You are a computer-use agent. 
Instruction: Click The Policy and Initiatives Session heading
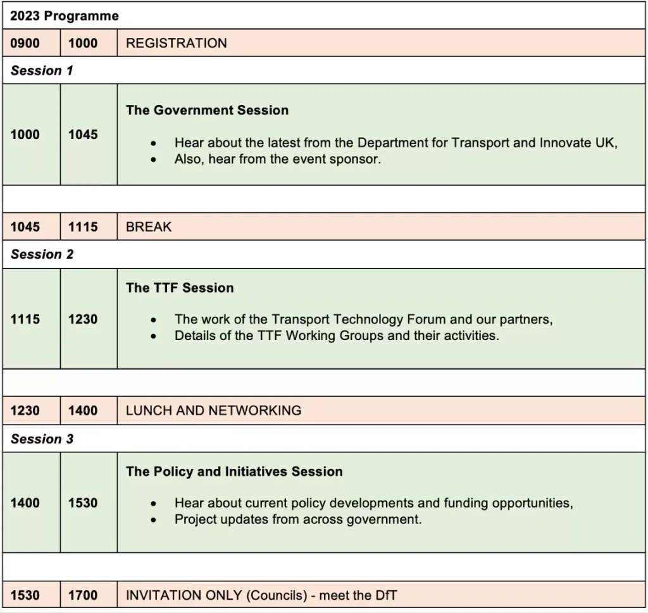tap(234, 471)
